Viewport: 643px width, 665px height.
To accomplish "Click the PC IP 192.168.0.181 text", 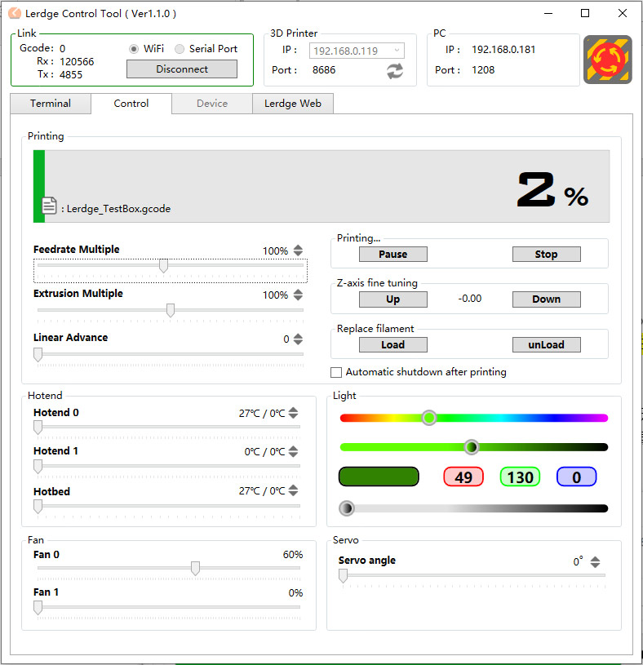I will pyautogui.click(x=503, y=50).
